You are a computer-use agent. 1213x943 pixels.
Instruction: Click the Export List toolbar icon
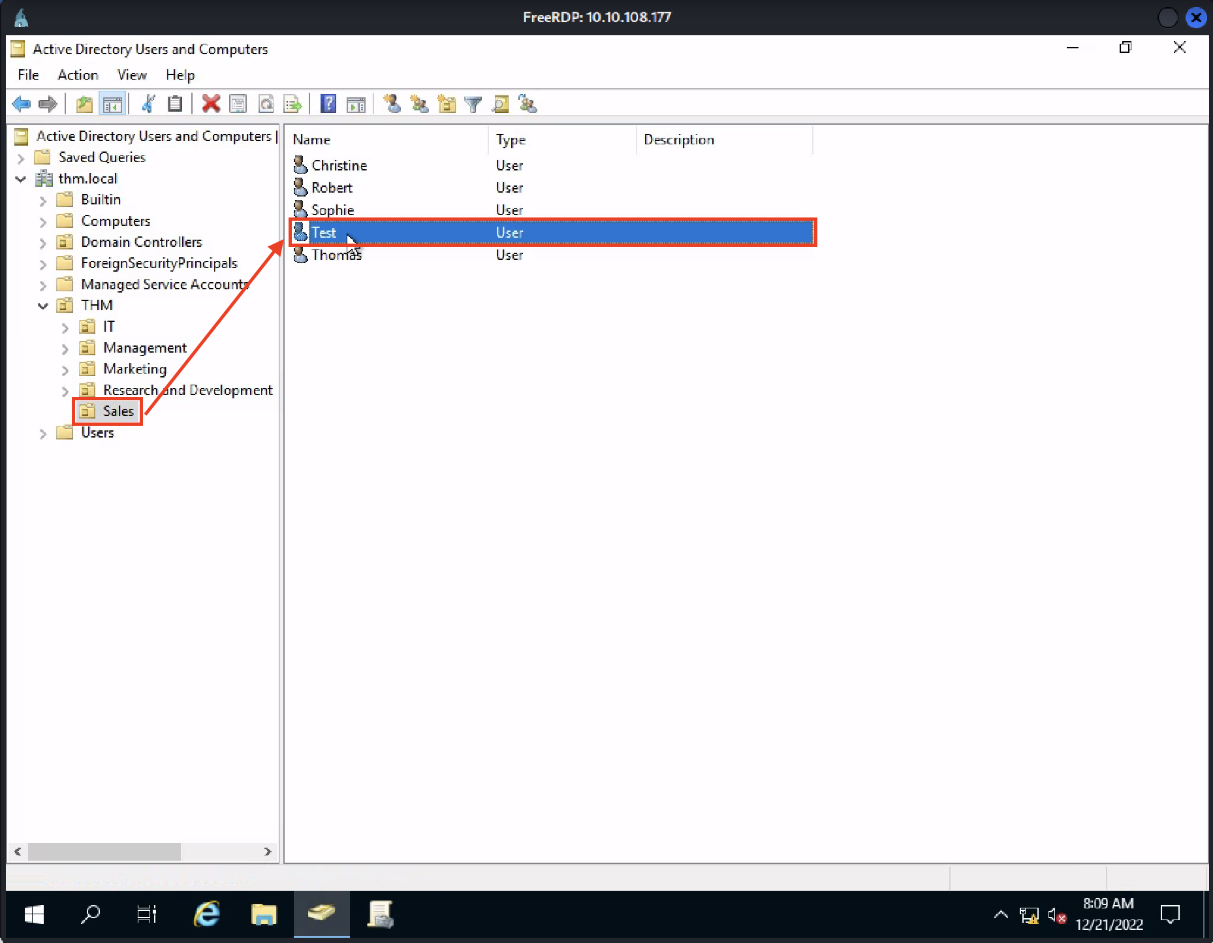pos(292,104)
